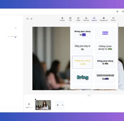Select the yellow italic caption style
This screenshot has width=124, height=121.
(x=82, y=62)
